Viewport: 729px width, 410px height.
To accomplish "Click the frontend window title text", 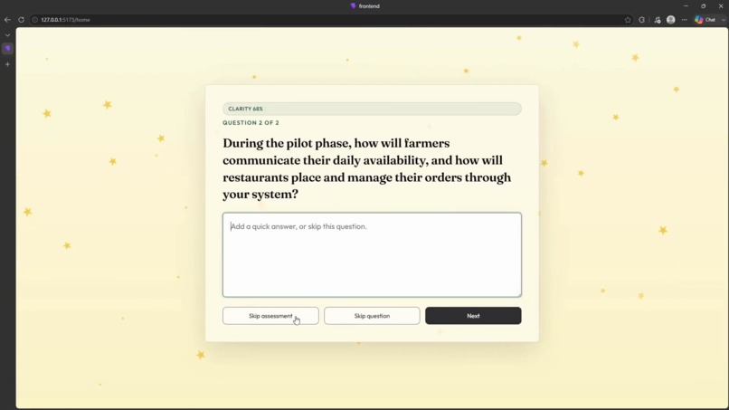I will tap(369, 6).
